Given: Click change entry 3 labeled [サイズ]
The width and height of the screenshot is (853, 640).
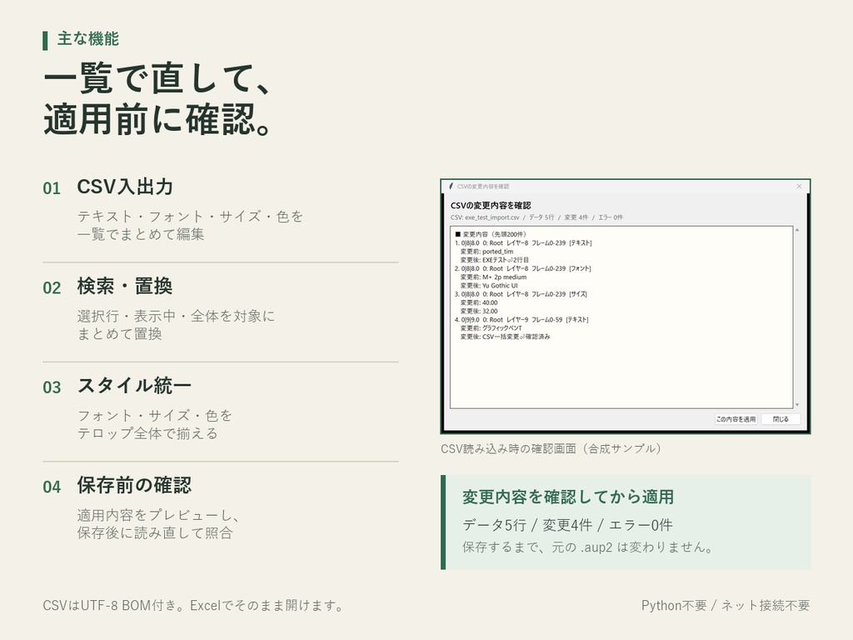Looking at the screenshot, I should tap(521, 294).
